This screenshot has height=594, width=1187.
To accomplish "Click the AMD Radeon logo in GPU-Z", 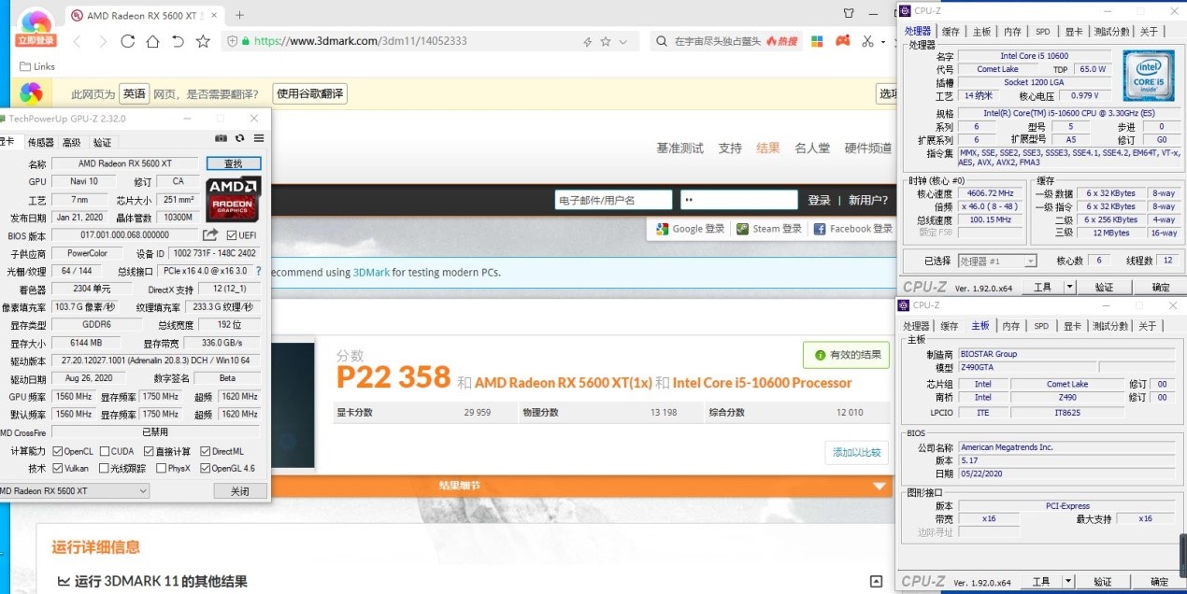I will point(234,198).
